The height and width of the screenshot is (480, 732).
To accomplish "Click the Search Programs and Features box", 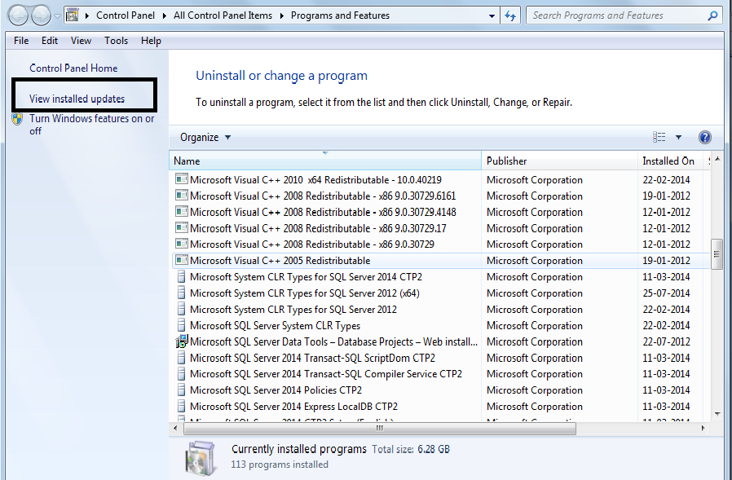I will coord(624,15).
